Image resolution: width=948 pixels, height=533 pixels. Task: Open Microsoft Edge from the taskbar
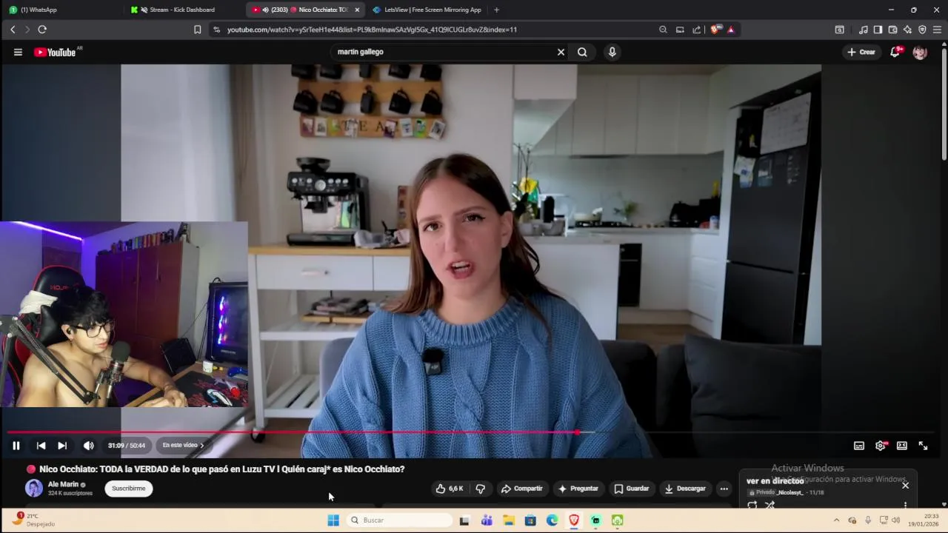coord(553,520)
